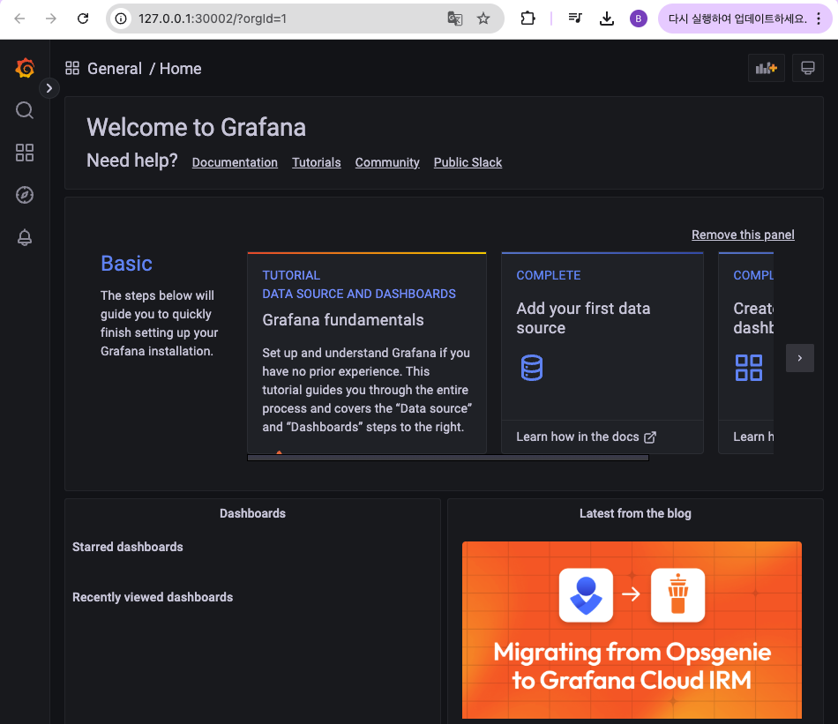The image size is (838, 724).
Task: Open the browser three-dot menu
Action: (x=819, y=19)
